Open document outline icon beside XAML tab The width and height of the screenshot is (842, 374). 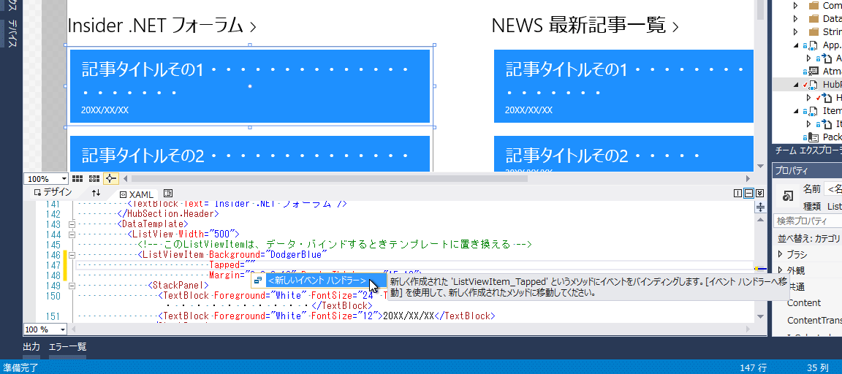point(167,193)
